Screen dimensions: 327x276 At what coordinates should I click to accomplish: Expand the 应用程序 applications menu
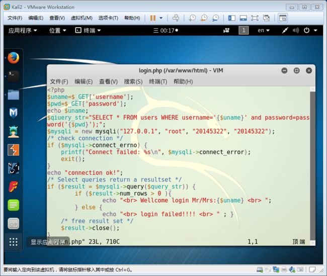pyautogui.click(x=23, y=31)
